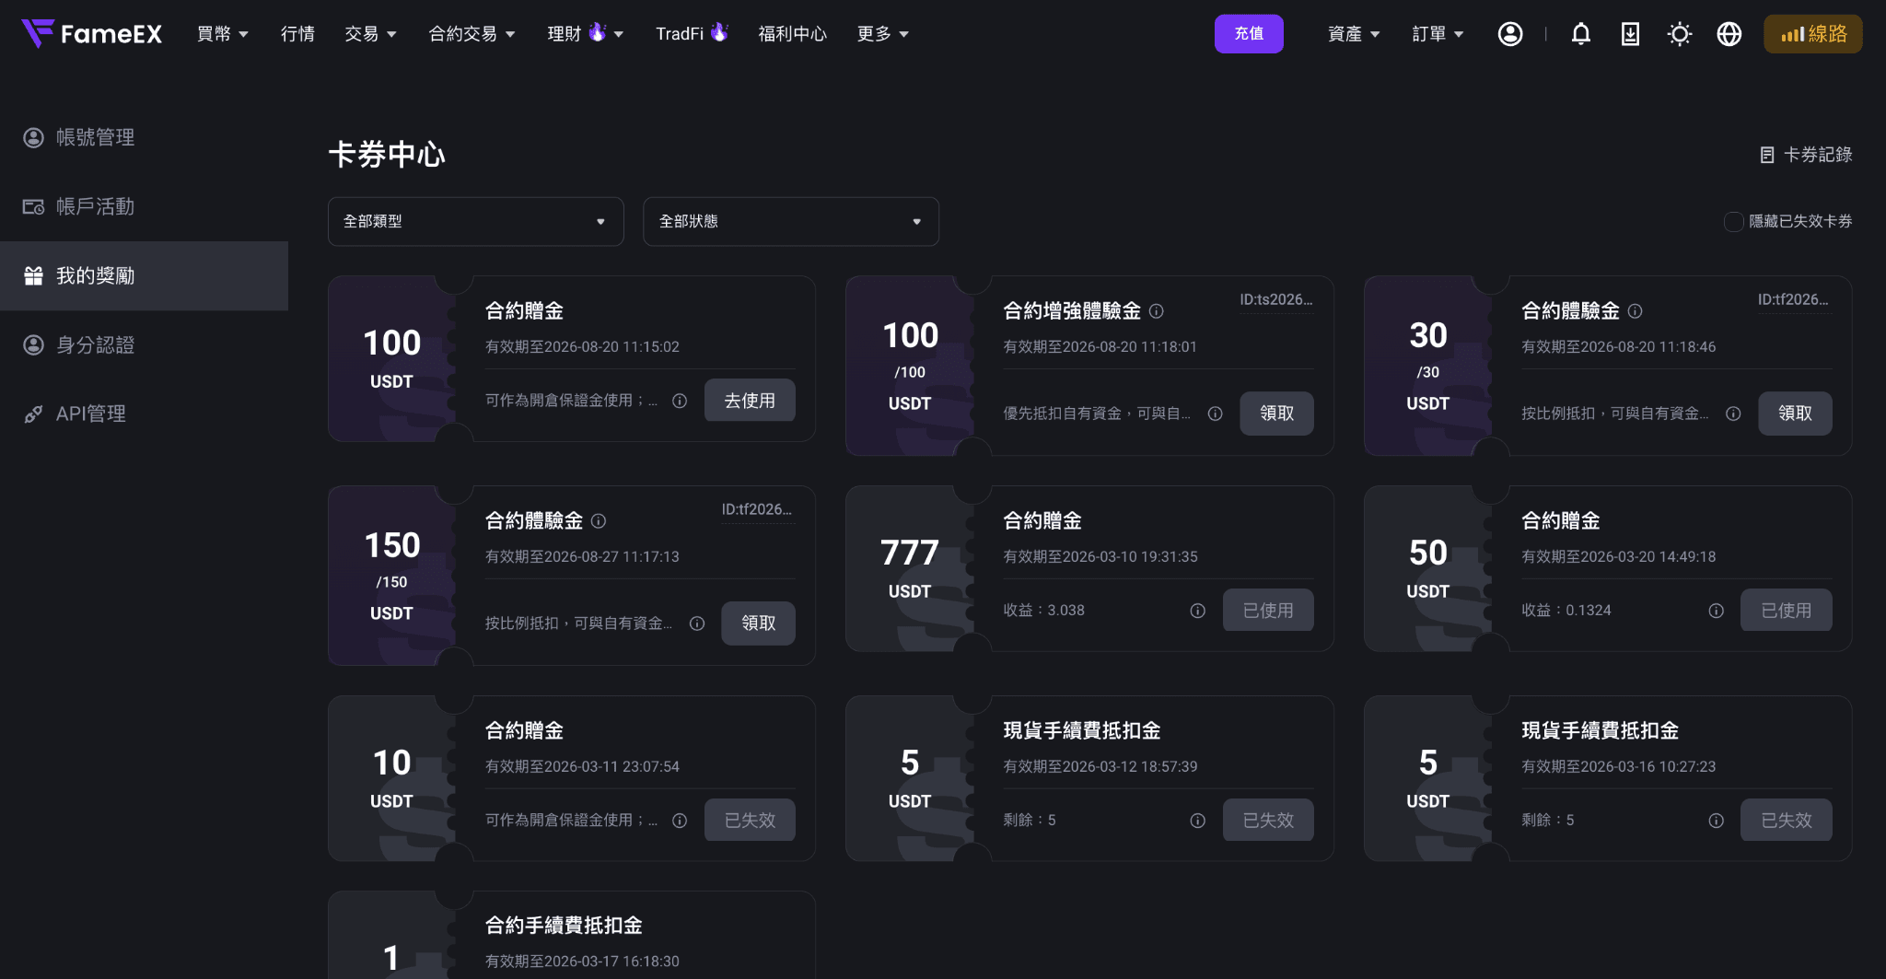The width and height of the screenshot is (1886, 979).
Task: Click ID:tf2026... on the 150 USDT card
Action: 758,510
